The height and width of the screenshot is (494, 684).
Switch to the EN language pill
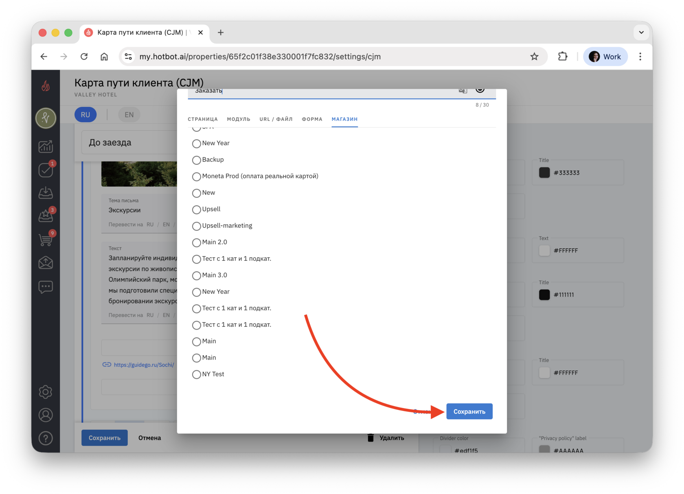tap(129, 115)
